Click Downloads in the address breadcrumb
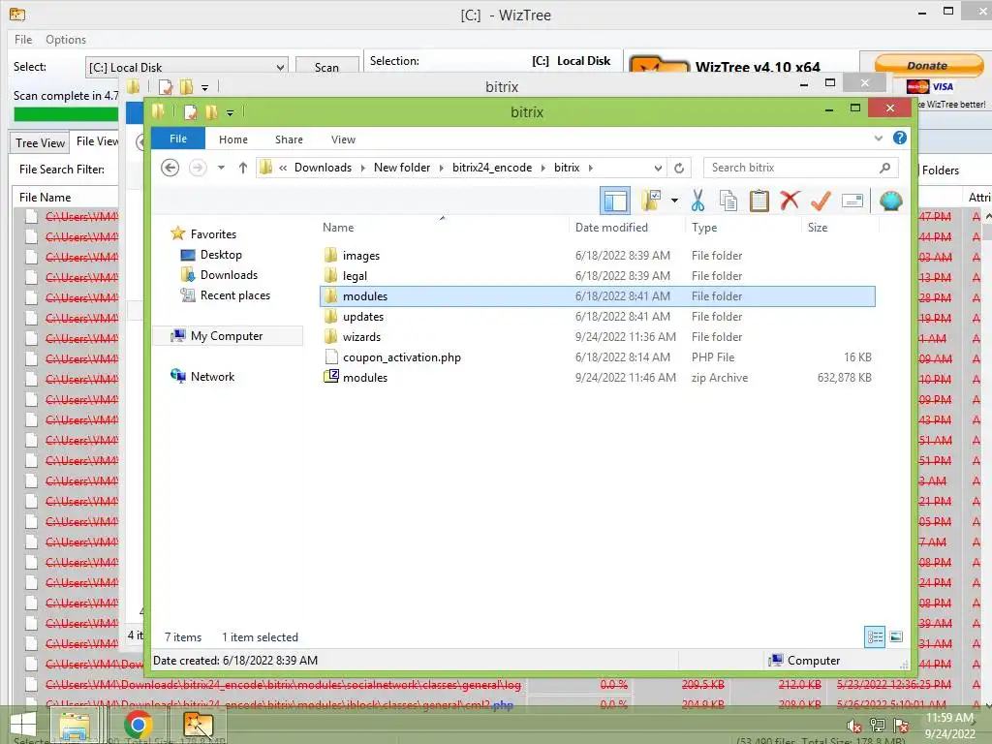The width and height of the screenshot is (992, 744). (x=323, y=168)
